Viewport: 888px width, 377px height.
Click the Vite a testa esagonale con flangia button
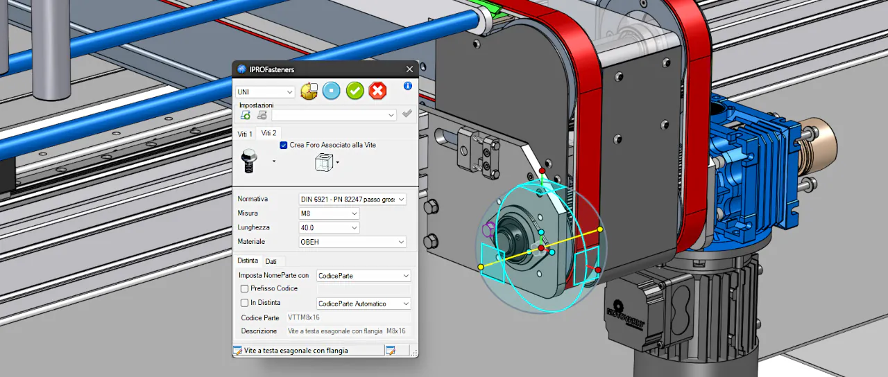click(309, 350)
